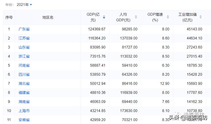Open the 福建省 link
Screen dimensions: 211x124
24,93
